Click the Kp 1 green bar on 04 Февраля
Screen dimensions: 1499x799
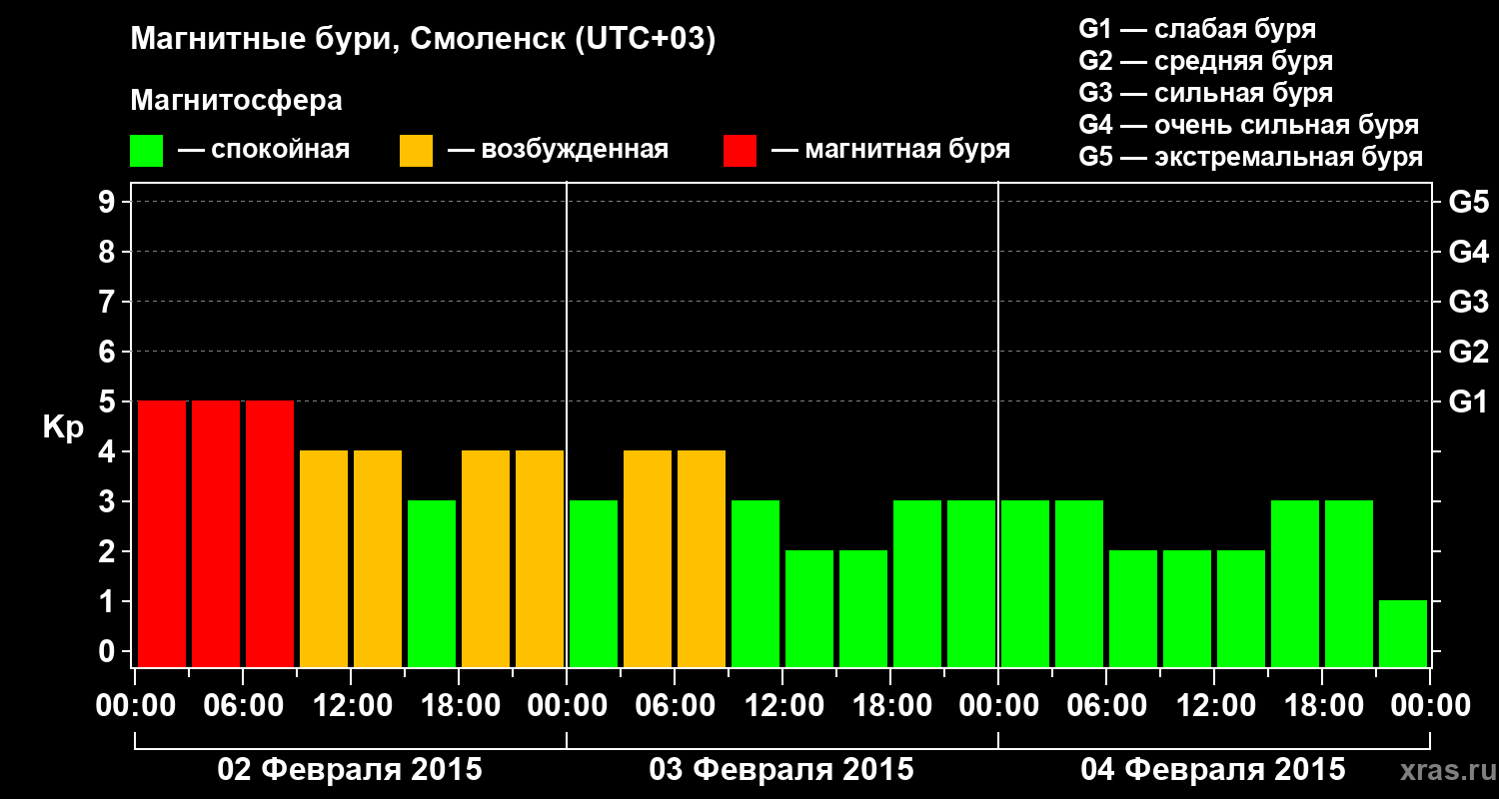[1403, 633]
